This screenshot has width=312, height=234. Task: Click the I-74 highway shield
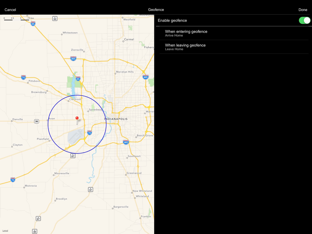[x=23, y=77]
